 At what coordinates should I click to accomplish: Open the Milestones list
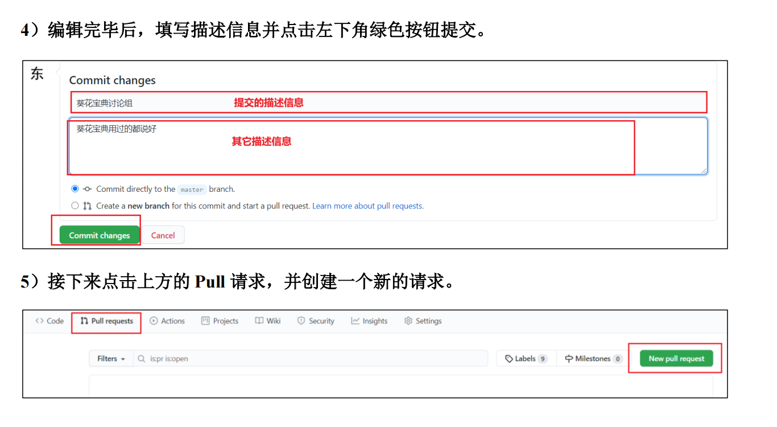coord(593,359)
